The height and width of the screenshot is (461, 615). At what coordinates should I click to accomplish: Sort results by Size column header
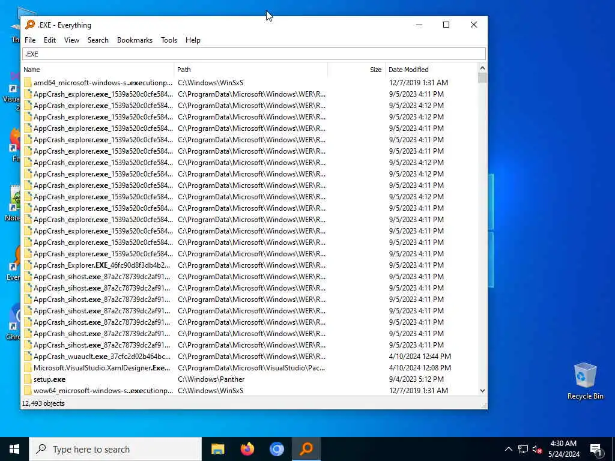(357, 70)
